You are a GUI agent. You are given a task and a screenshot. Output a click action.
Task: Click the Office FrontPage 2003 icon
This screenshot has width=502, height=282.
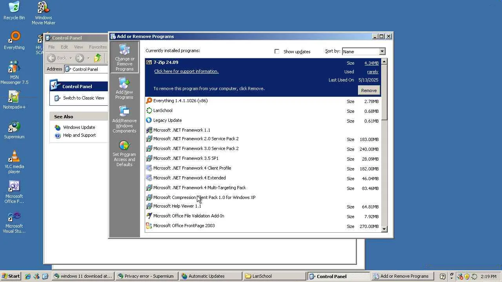coord(149,226)
